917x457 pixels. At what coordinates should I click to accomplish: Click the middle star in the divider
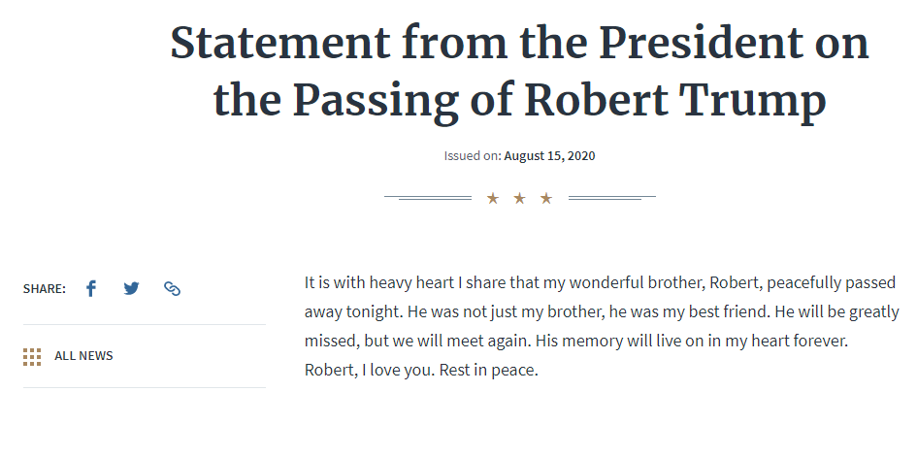coord(519,198)
